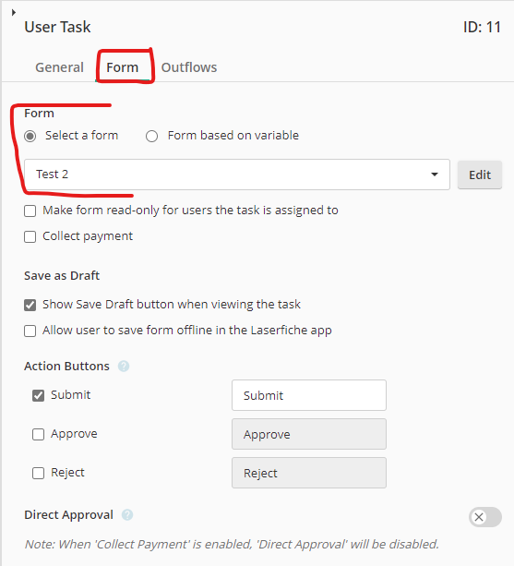Open Direct Approval help icon
Viewport: 514px width, 566px height.
(x=127, y=514)
